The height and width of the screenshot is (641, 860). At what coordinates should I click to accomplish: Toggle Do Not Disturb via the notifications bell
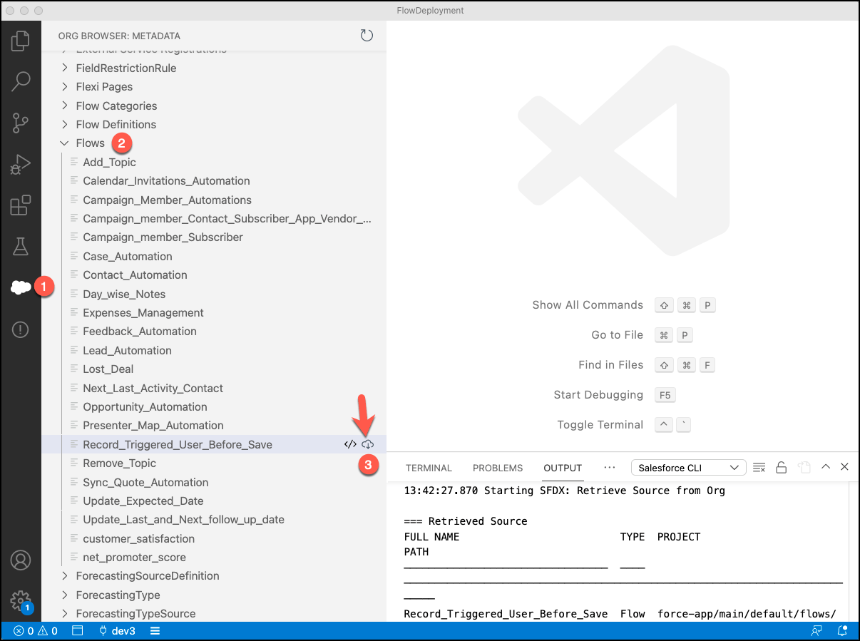(841, 630)
